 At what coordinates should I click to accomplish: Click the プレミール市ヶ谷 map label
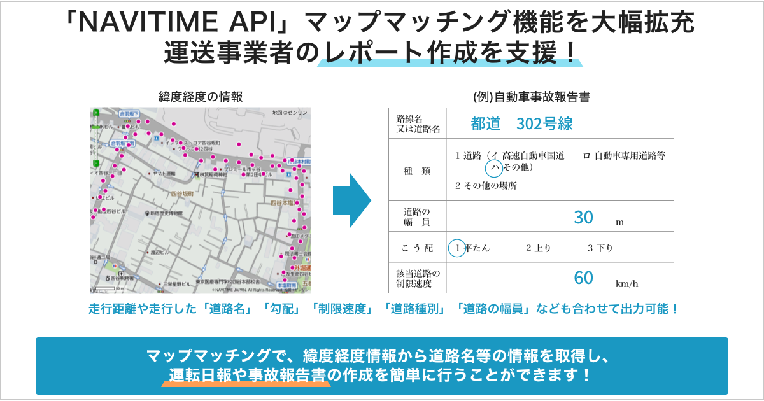point(243,169)
